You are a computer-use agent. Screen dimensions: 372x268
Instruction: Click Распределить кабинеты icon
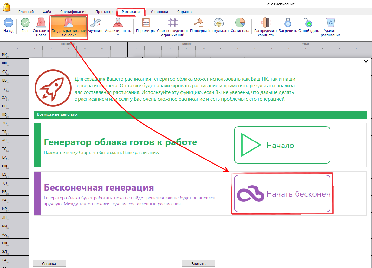pyautogui.click(x=266, y=23)
